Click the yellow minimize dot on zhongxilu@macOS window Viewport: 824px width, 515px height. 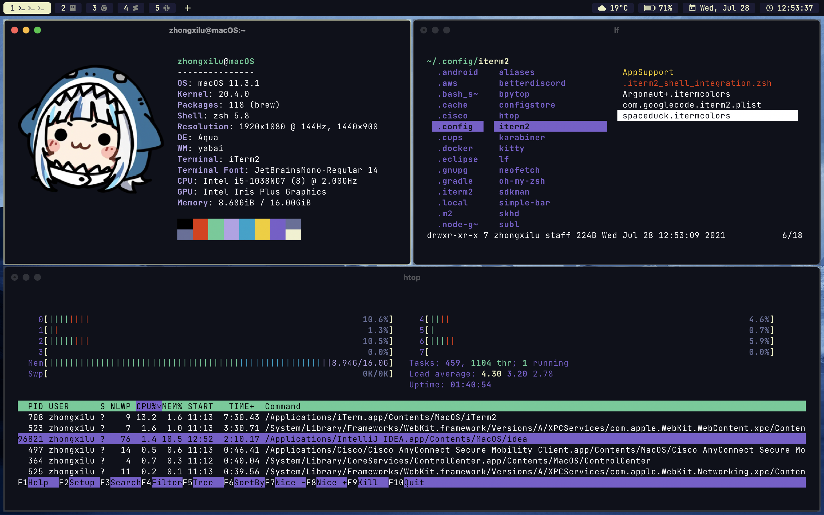26,30
